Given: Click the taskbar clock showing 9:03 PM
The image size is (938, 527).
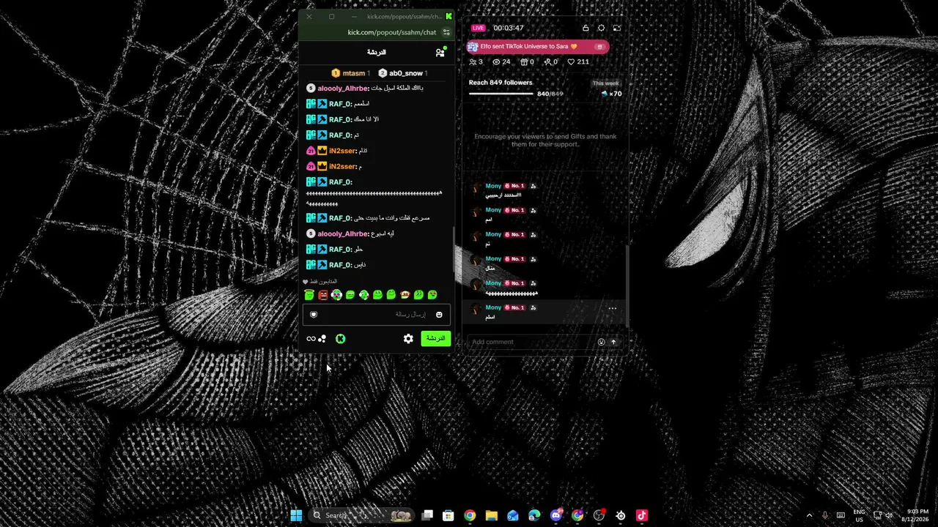Looking at the screenshot, I should tap(917, 515).
